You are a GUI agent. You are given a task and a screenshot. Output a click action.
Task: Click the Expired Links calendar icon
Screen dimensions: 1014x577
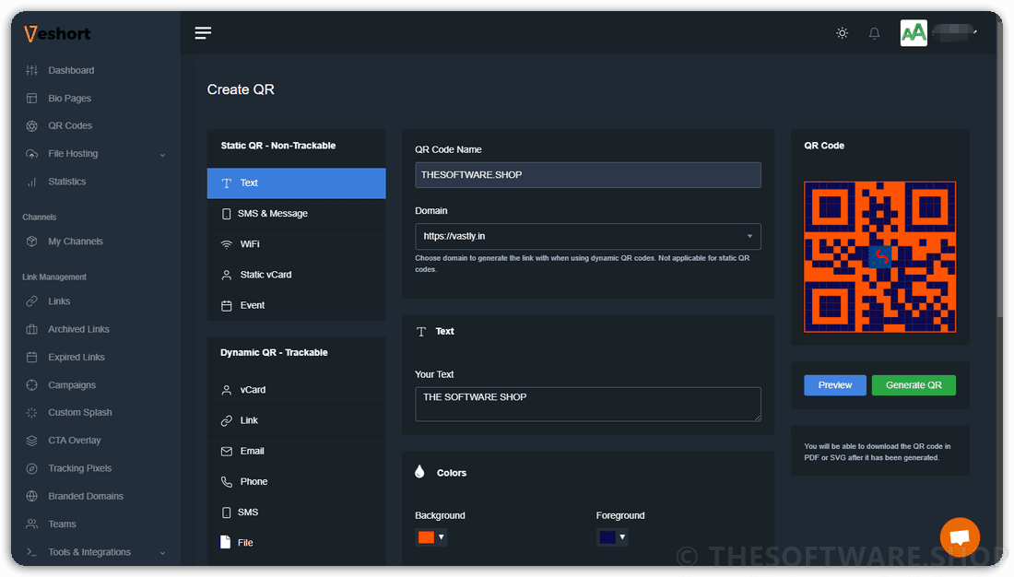click(x=31, y=357)
